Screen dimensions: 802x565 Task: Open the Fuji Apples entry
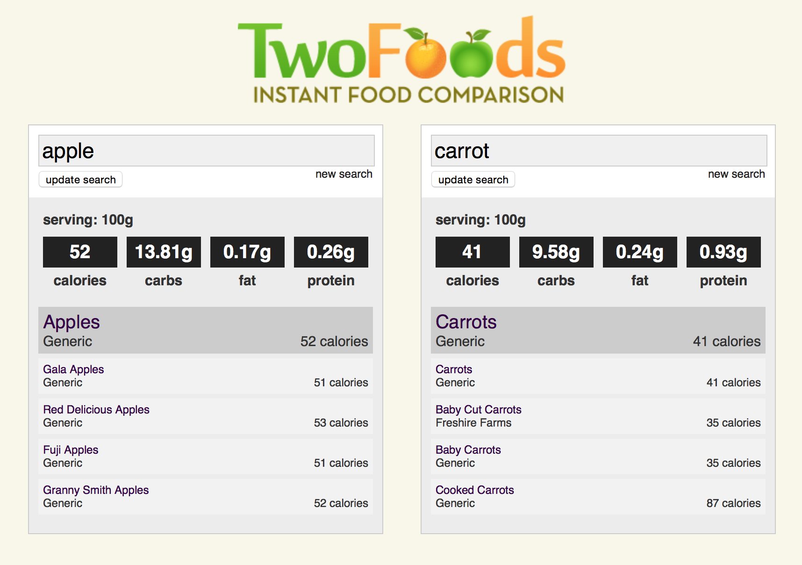(71, 449)
